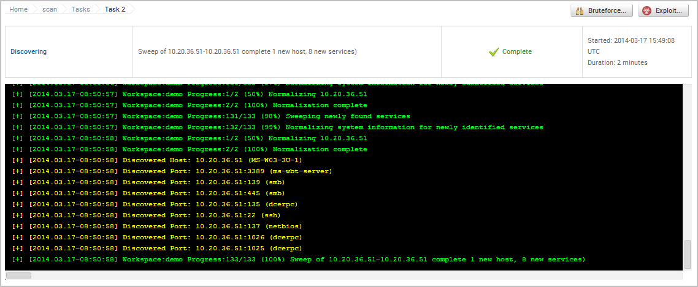Go to the Home breadcrumb
The height and width of the screenshot is (287, 698).
[18, 9]
